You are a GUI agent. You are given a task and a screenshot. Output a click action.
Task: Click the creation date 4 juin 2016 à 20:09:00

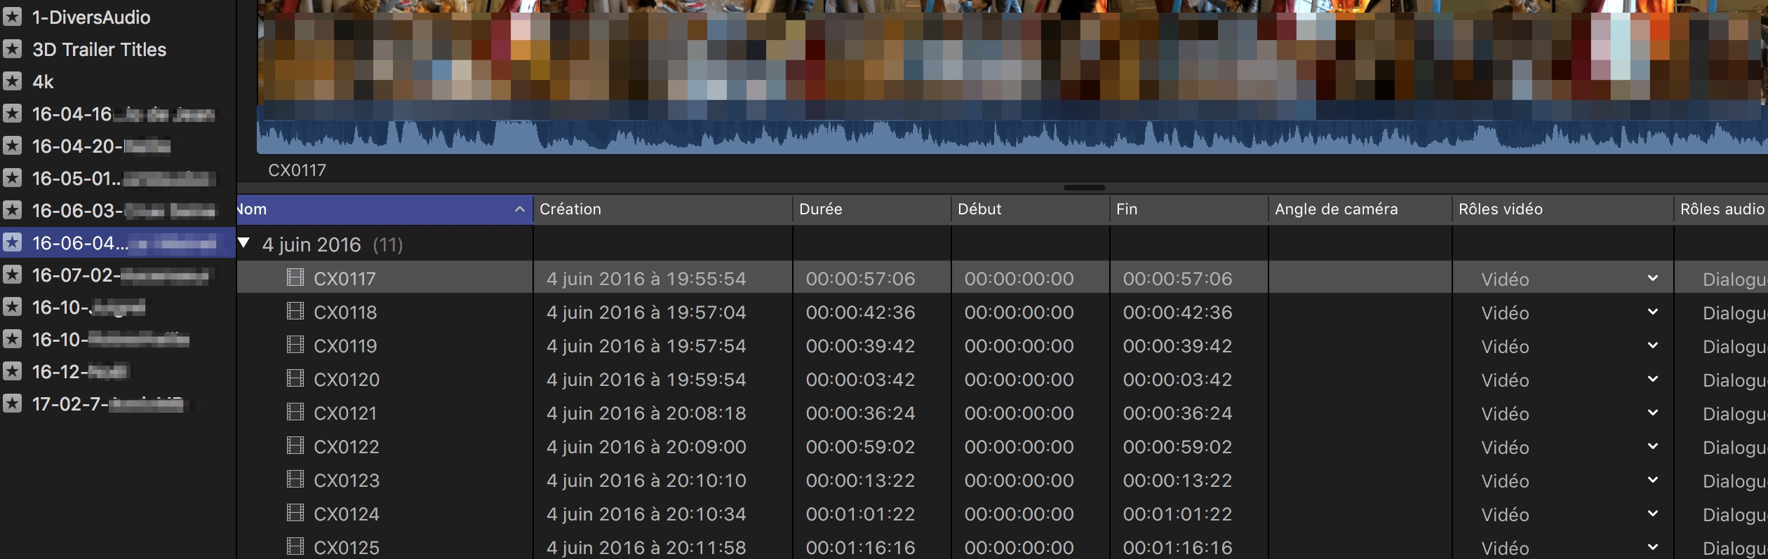[x=646, y=447]
